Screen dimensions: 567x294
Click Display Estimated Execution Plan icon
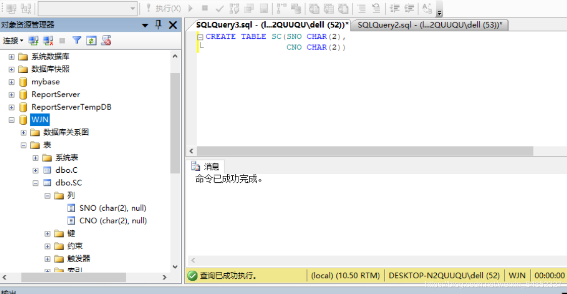point(234,8)
